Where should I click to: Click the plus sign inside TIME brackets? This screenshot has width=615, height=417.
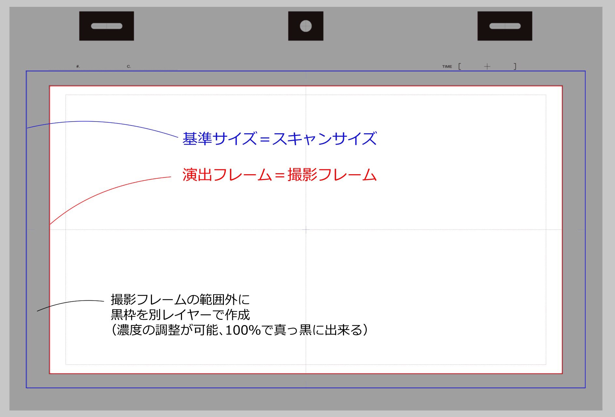pos(487,66)
